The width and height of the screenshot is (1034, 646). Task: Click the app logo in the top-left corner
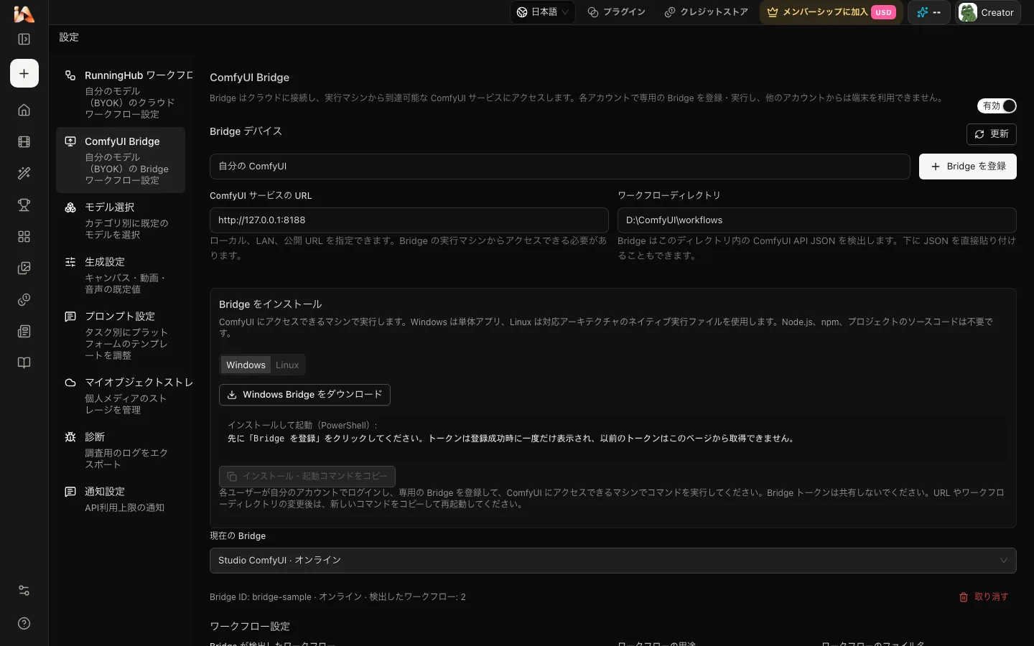point(24,14)
